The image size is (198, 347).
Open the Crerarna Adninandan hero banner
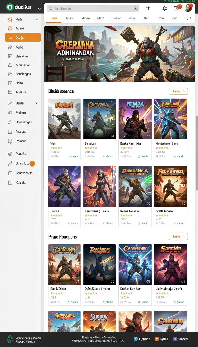(x=119, y=54)
